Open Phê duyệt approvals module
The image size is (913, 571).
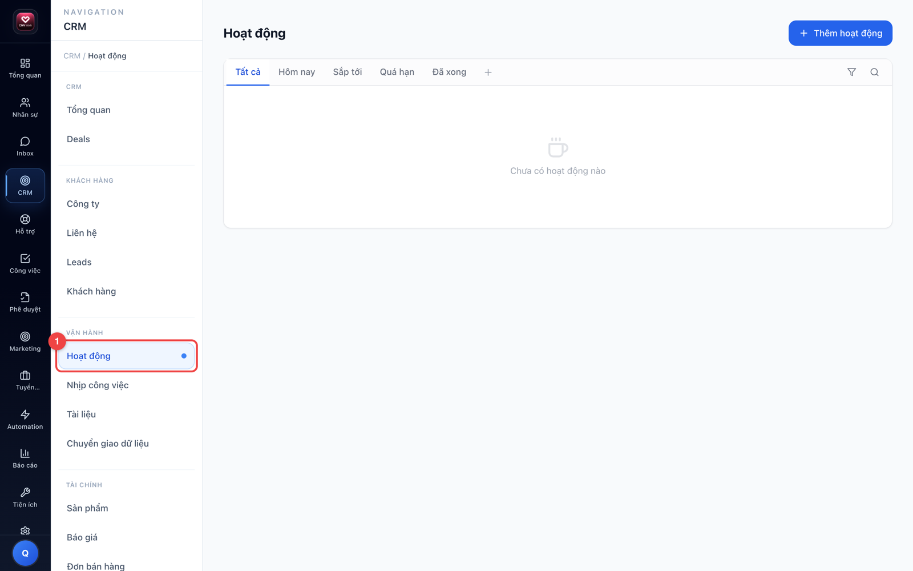25,303
